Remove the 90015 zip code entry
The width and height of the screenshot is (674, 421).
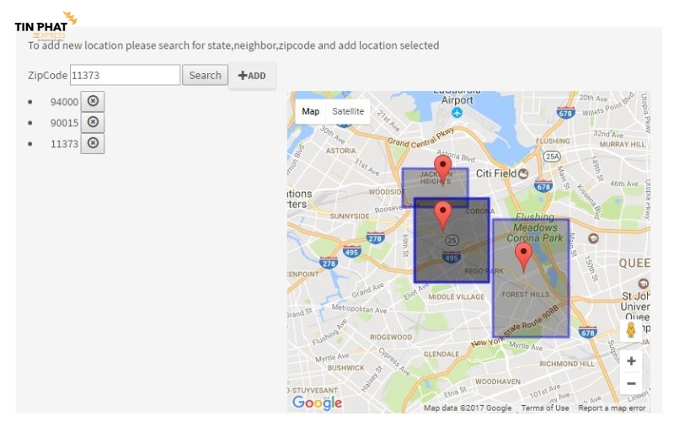tap(93, 122)
